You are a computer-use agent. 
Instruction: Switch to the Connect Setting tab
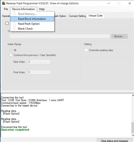(77, 16)
